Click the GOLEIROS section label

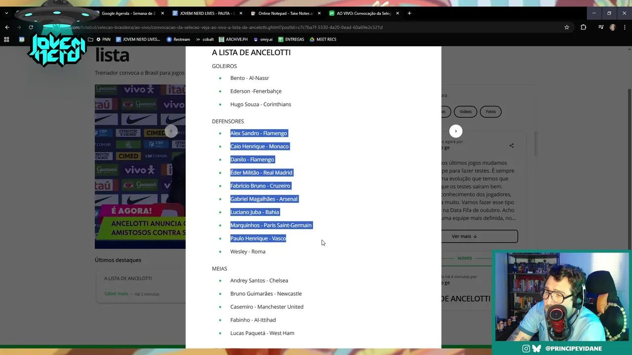[224, 66]
